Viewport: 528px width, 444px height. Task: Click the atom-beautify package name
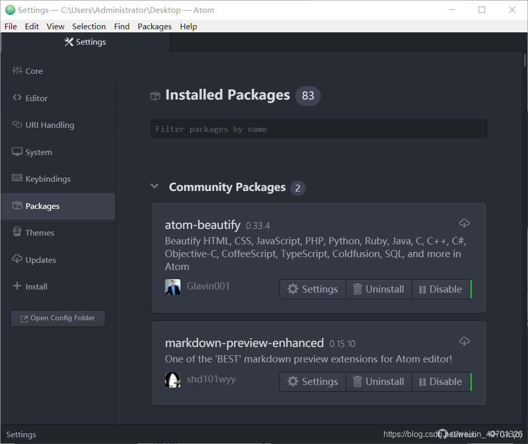pyautogui.click(x=202, y=225)
